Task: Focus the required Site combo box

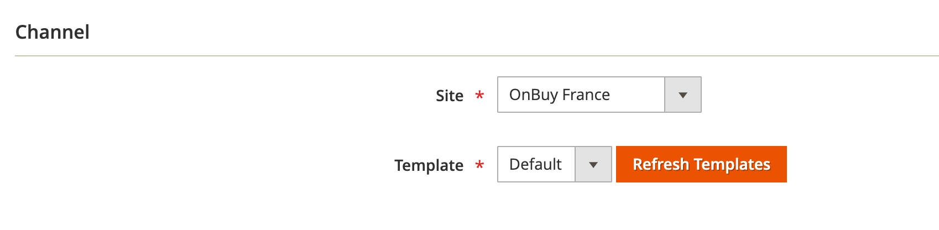Action: point(581,95)
